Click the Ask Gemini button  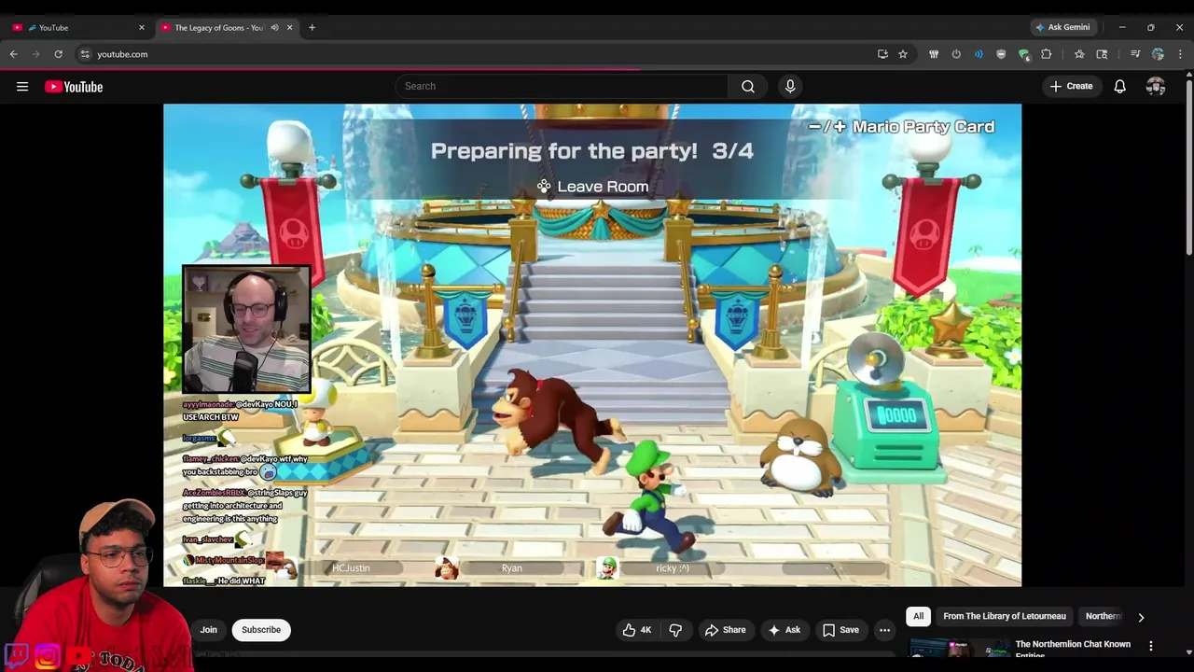1062,27
